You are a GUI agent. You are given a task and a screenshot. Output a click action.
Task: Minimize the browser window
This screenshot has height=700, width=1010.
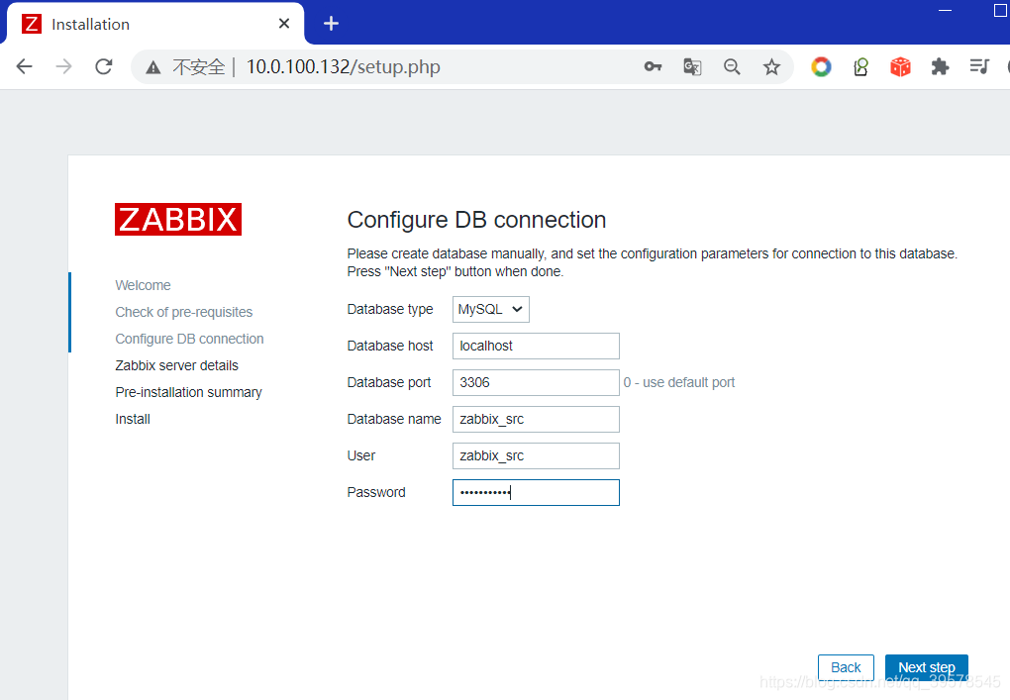945,10
